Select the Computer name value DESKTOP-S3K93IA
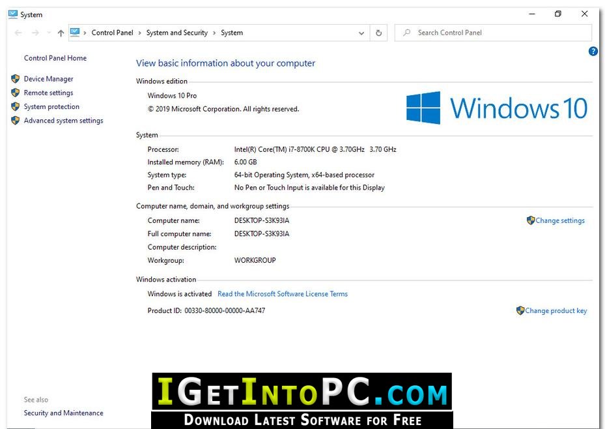Screen dimensions: 605x429 pyautogui.click(x=262, y=220)
